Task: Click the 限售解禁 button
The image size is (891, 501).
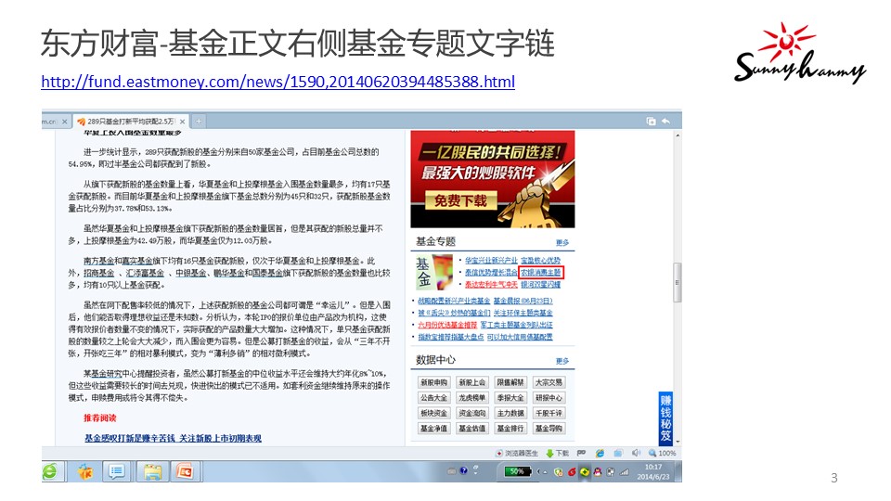Action: point(510,383)
